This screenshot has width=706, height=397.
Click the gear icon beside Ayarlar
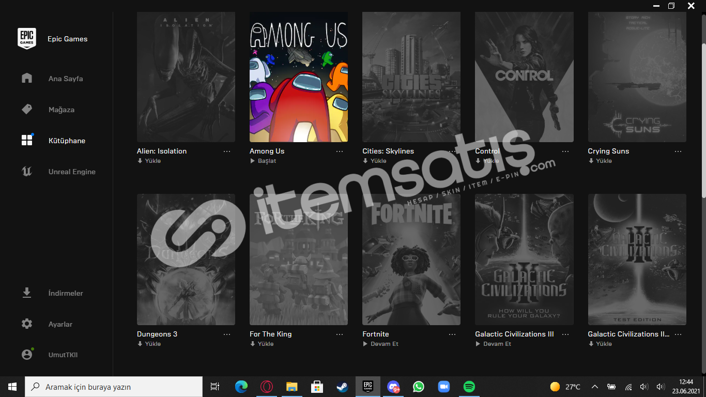pyautogui.click(x=27, y=324)
